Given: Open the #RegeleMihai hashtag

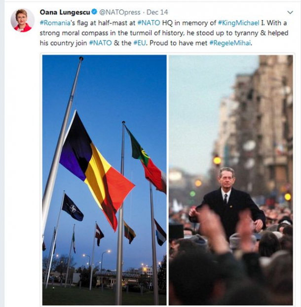Looking at the screenshot, I should 230,43.
